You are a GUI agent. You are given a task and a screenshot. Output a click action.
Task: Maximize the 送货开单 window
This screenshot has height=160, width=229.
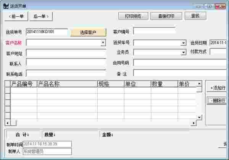tap(209, 6)
